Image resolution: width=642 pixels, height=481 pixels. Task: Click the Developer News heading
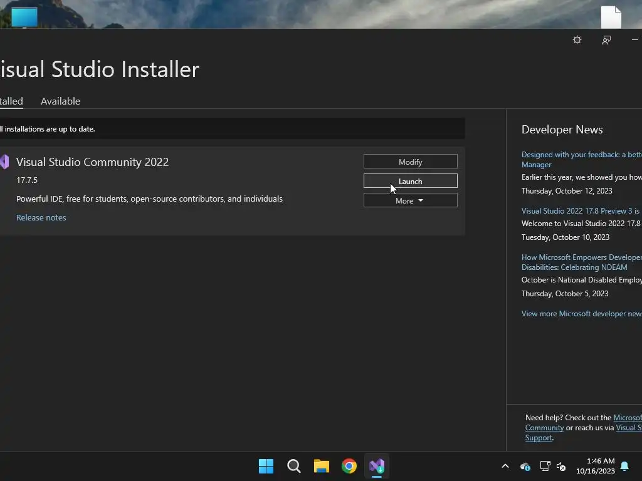[562, 130]
